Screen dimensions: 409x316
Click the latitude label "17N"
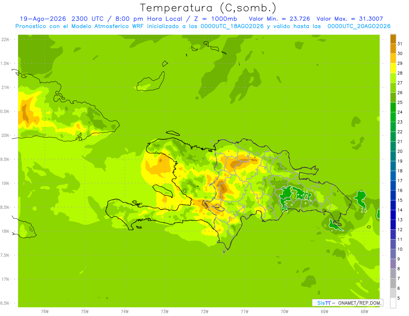pyautogui.click(x=5, y=279)
